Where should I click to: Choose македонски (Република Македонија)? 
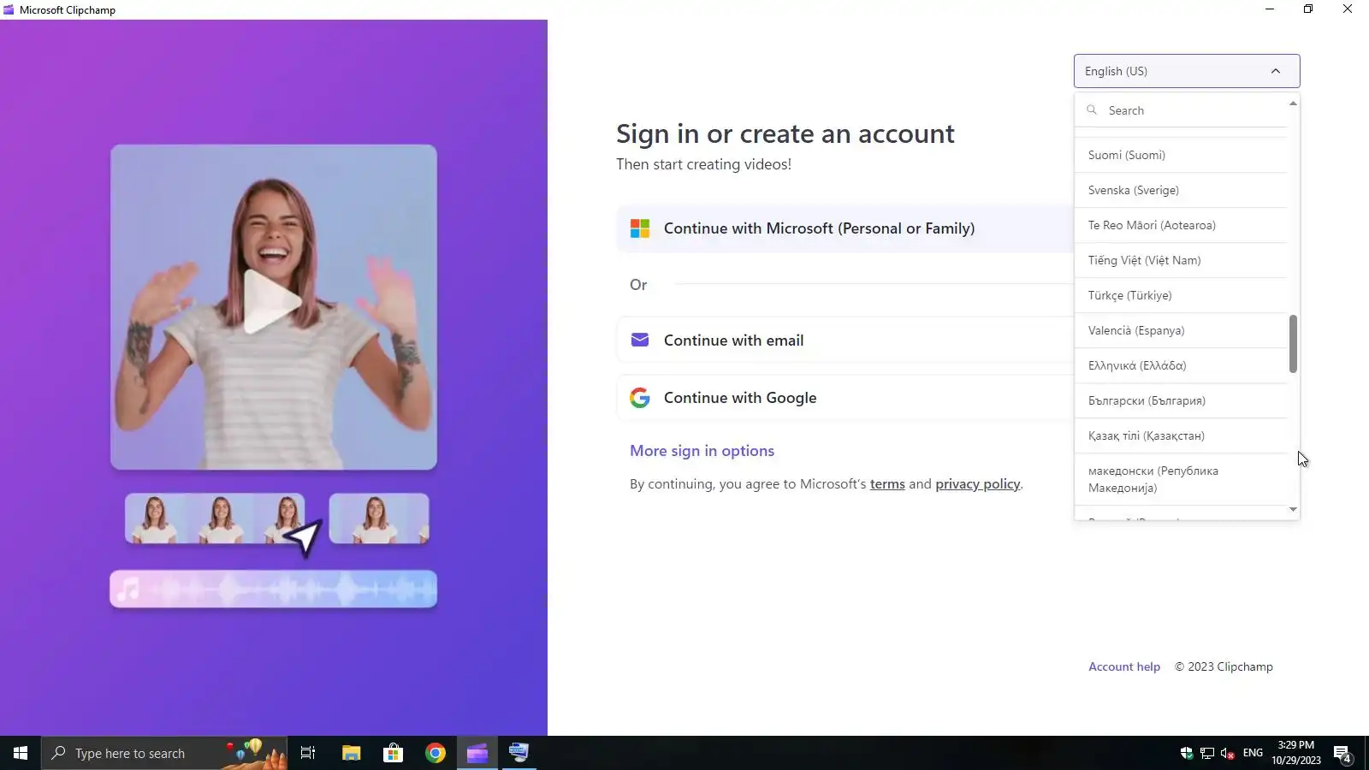coord(1181,479)
